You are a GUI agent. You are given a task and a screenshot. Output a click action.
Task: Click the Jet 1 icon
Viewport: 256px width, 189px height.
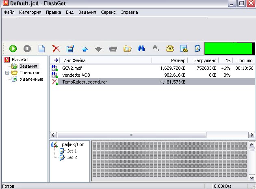[62, 151]
